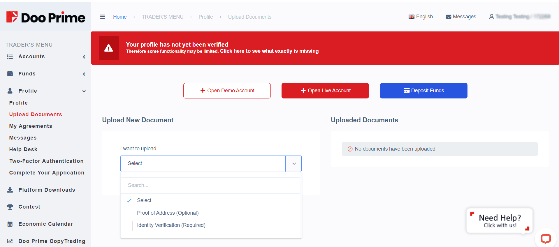Click the 'Uploaded Documents' heading
The image size is (559, 247).
pos(364,120)
